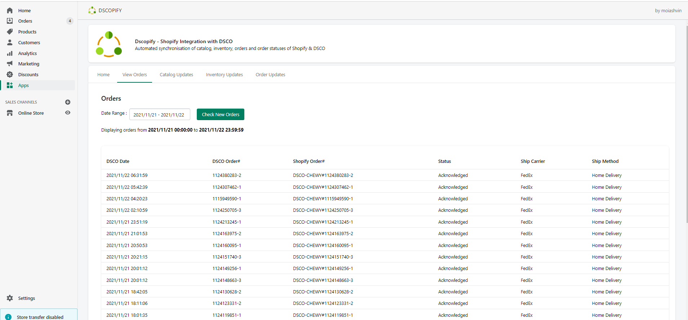Click the Customers person icon
688x320 pixels.
pos(10,42)
